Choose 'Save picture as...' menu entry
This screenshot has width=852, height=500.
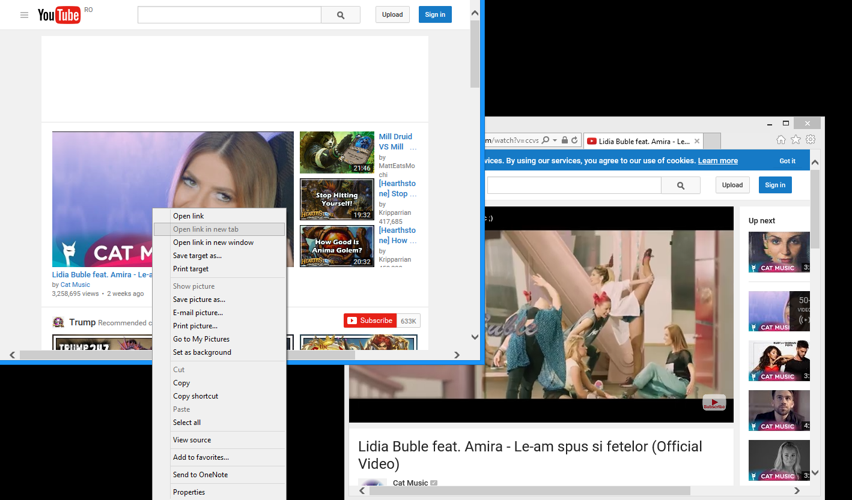(219, 300)
